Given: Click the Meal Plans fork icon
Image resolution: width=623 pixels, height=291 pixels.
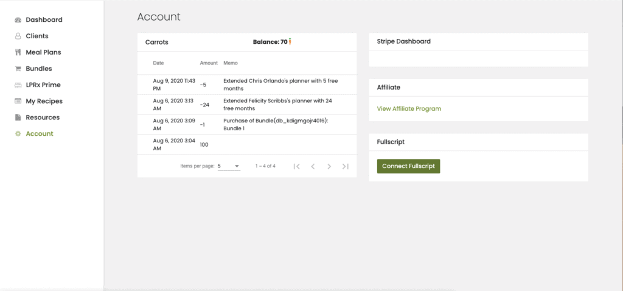Looking at the screenshot, I should click(18, 52).
